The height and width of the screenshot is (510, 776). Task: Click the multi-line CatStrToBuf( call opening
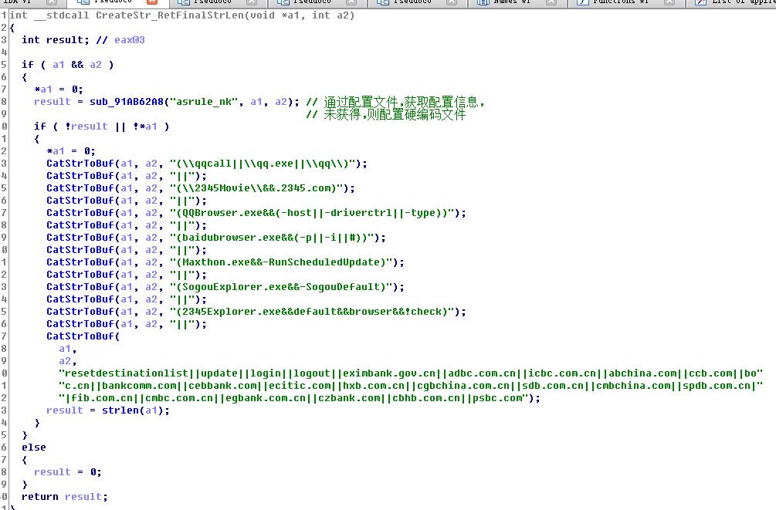coord(83,336)
